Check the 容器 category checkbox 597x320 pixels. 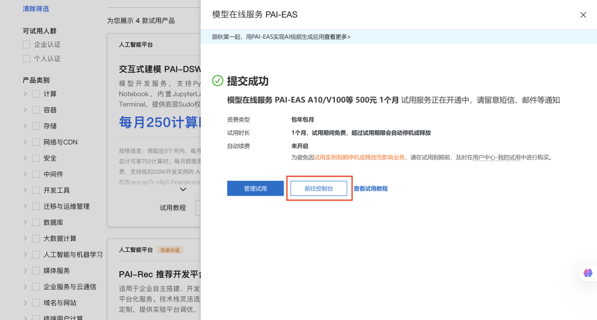click(36, 110)
